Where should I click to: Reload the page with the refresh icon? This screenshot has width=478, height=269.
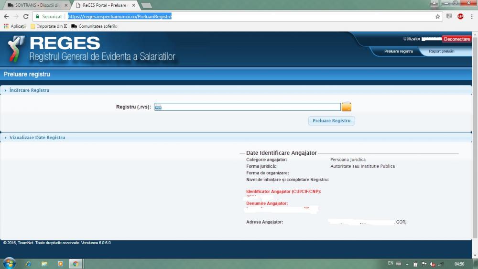(26, 16)
